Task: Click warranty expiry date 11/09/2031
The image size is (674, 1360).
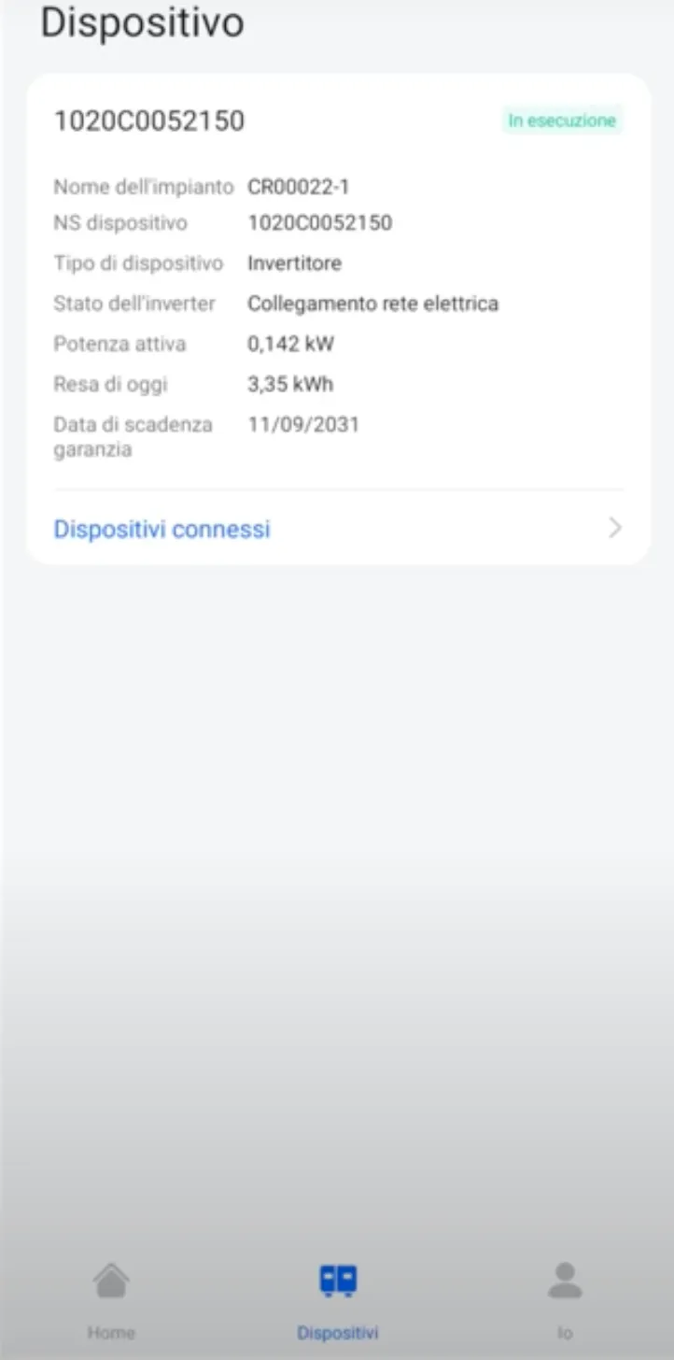Action: (303, 424)
